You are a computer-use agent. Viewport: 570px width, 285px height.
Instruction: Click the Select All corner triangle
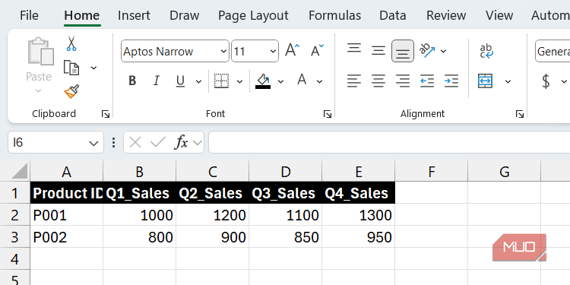pyautogui.click(x=20, y=171)
